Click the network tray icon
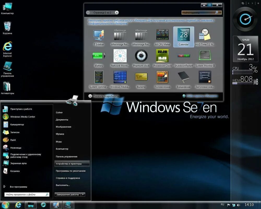Image resolution: width=261 pixels, height=209 pixels. point(234,205)
